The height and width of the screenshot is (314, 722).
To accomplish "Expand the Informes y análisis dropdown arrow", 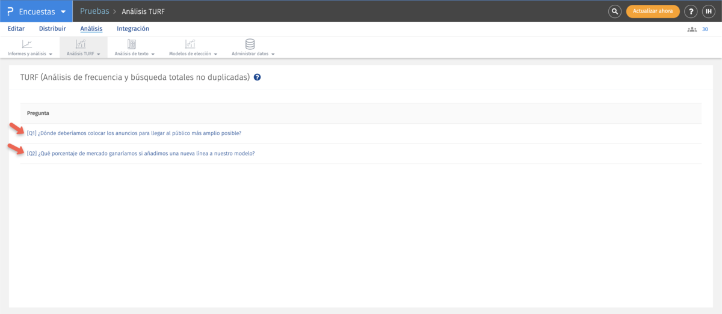I will click(x=51, y=54).
